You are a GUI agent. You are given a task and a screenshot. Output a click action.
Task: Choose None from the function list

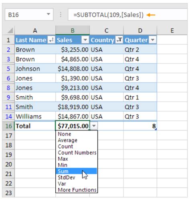coord(77,134)
